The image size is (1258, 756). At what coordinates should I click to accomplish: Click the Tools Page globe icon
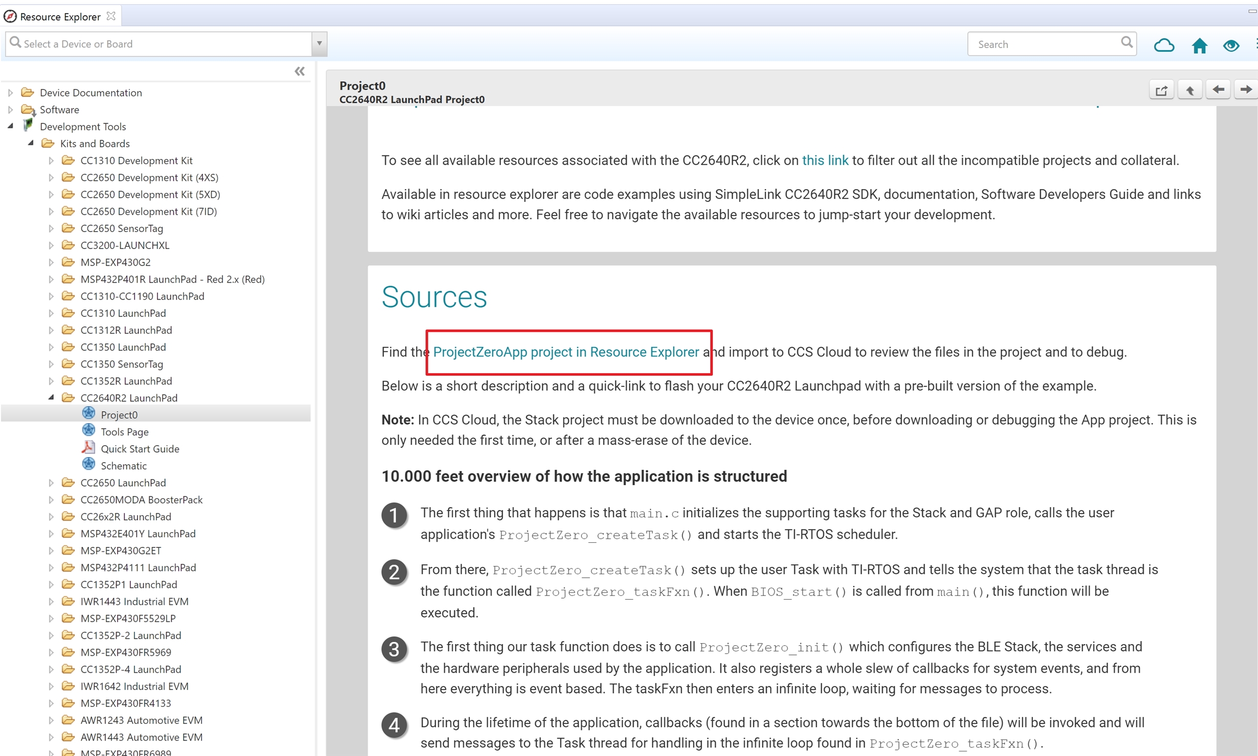click(88, 430)
